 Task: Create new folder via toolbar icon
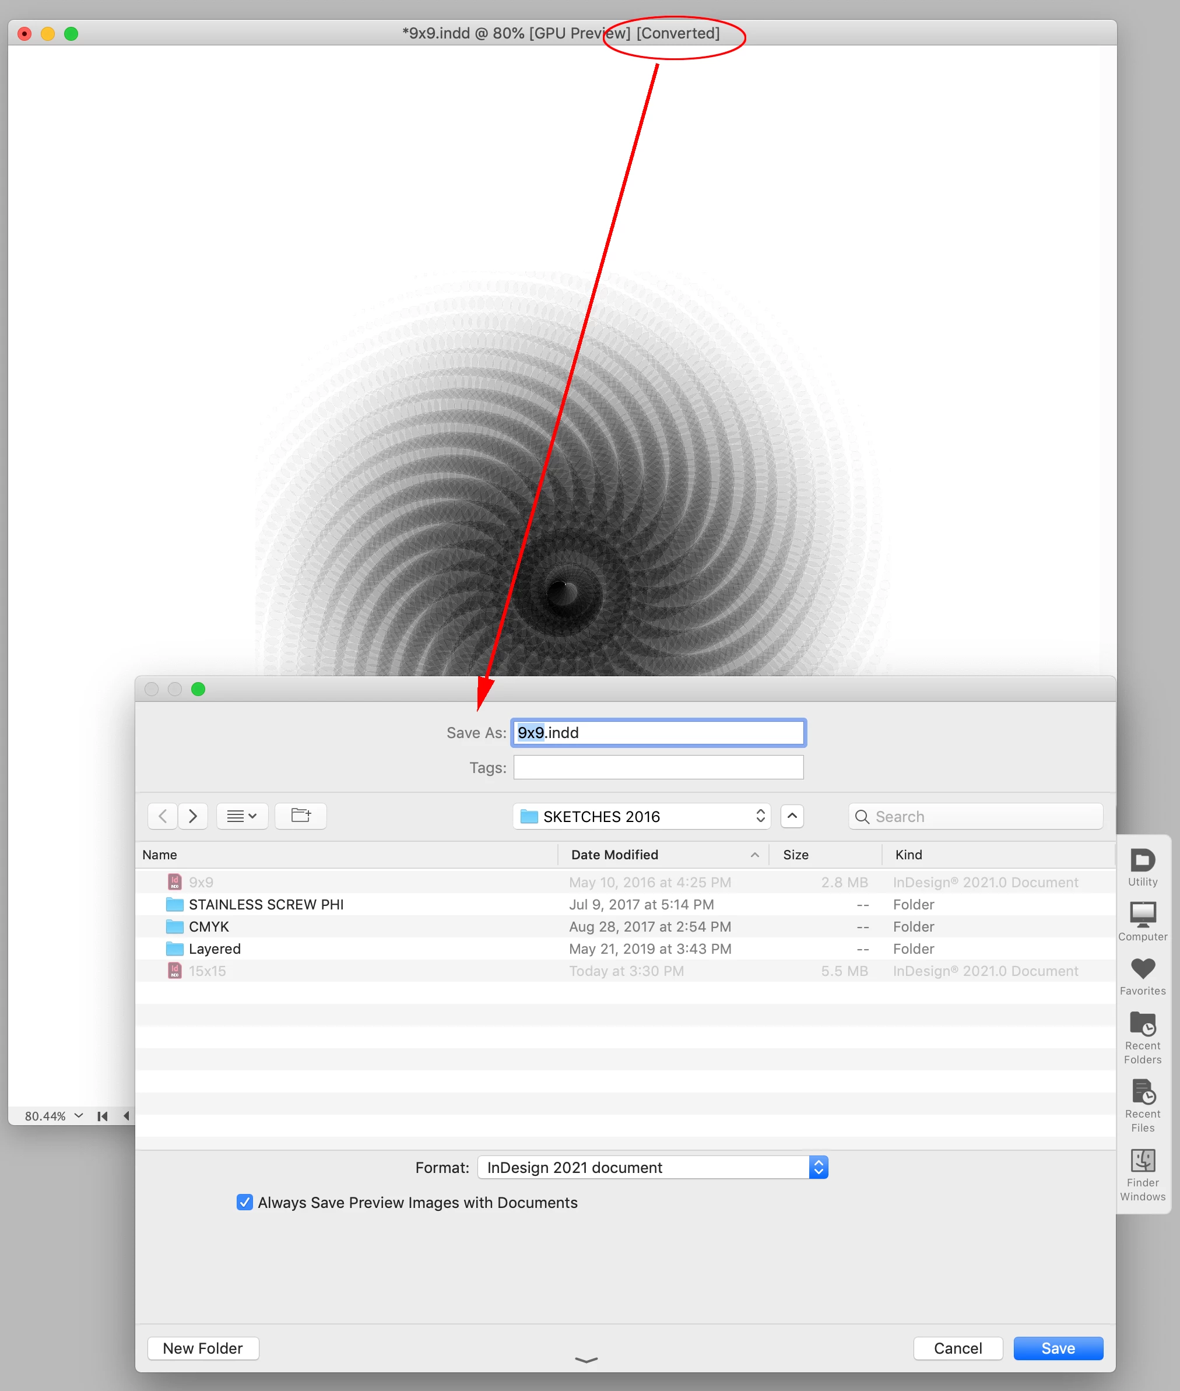[300, 815]
